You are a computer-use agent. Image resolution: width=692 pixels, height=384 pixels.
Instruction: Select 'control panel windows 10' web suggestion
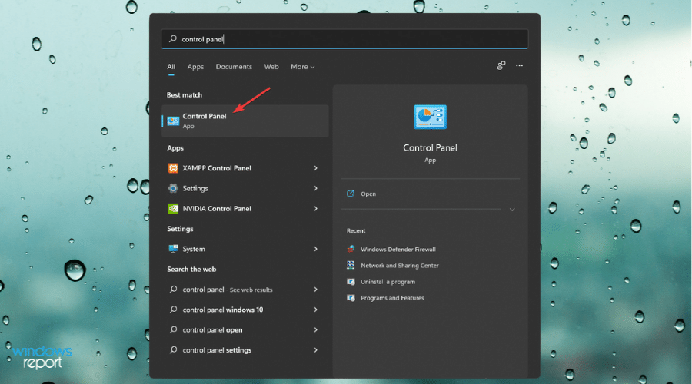click(223, 310)
